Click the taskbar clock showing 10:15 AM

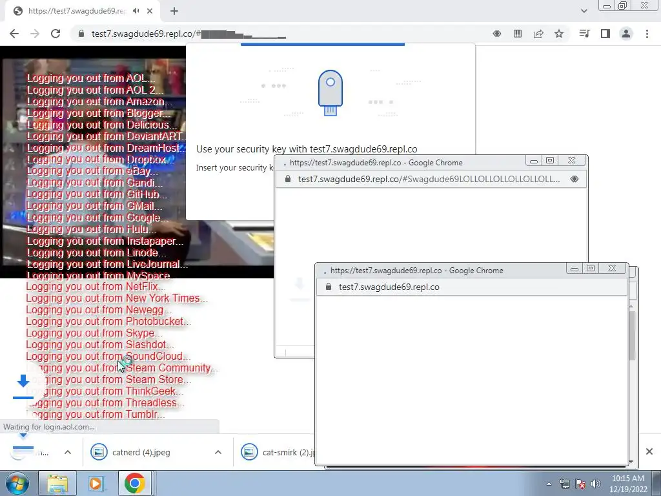coord(628,484)
